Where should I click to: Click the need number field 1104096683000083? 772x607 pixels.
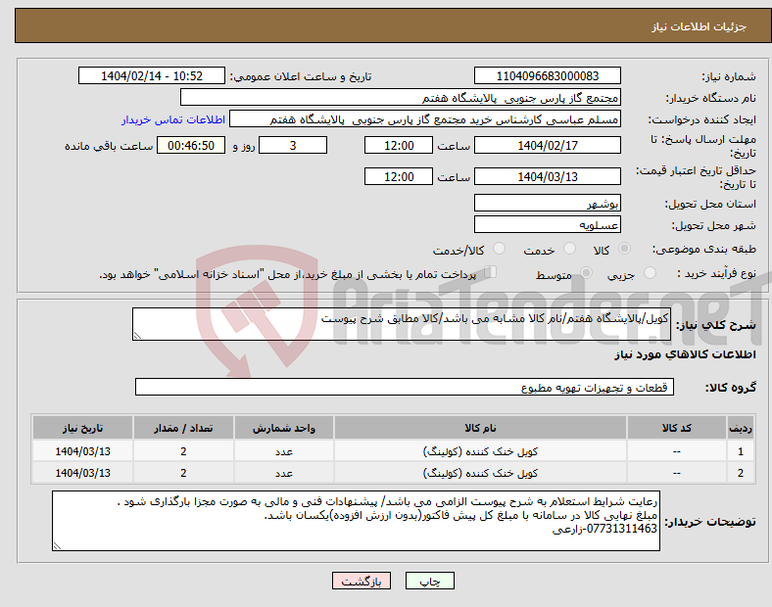pyautogui.click(x=547, y=76)
